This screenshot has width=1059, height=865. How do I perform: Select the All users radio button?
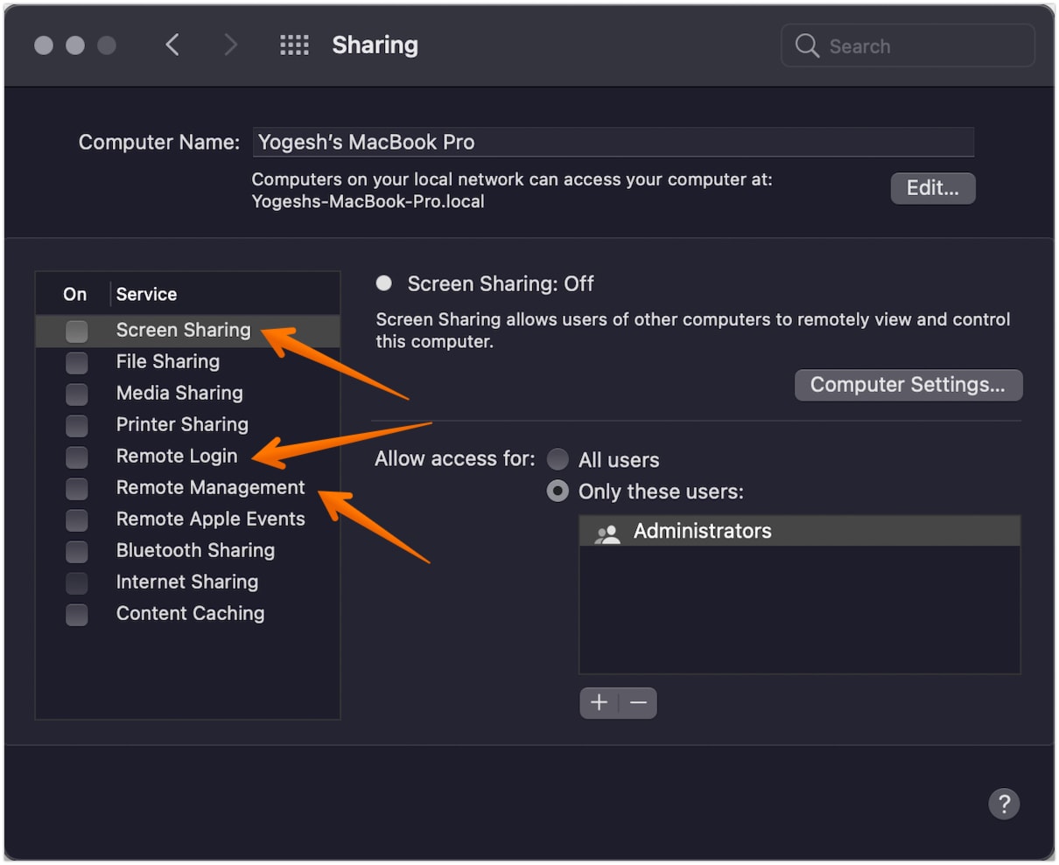(x=558, y=458)
